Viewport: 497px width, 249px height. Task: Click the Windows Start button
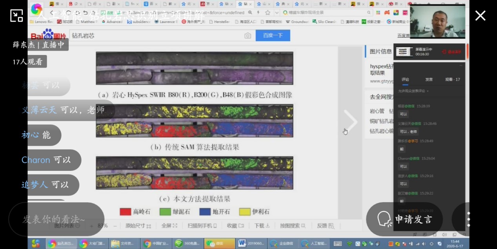(x=36, y=244)
